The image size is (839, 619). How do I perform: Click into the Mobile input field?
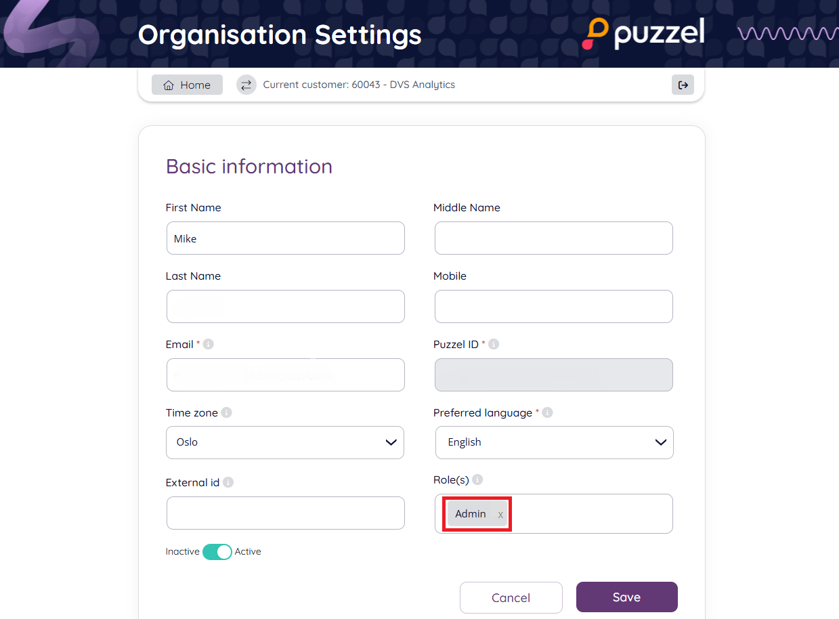click(x=553, y=307)
